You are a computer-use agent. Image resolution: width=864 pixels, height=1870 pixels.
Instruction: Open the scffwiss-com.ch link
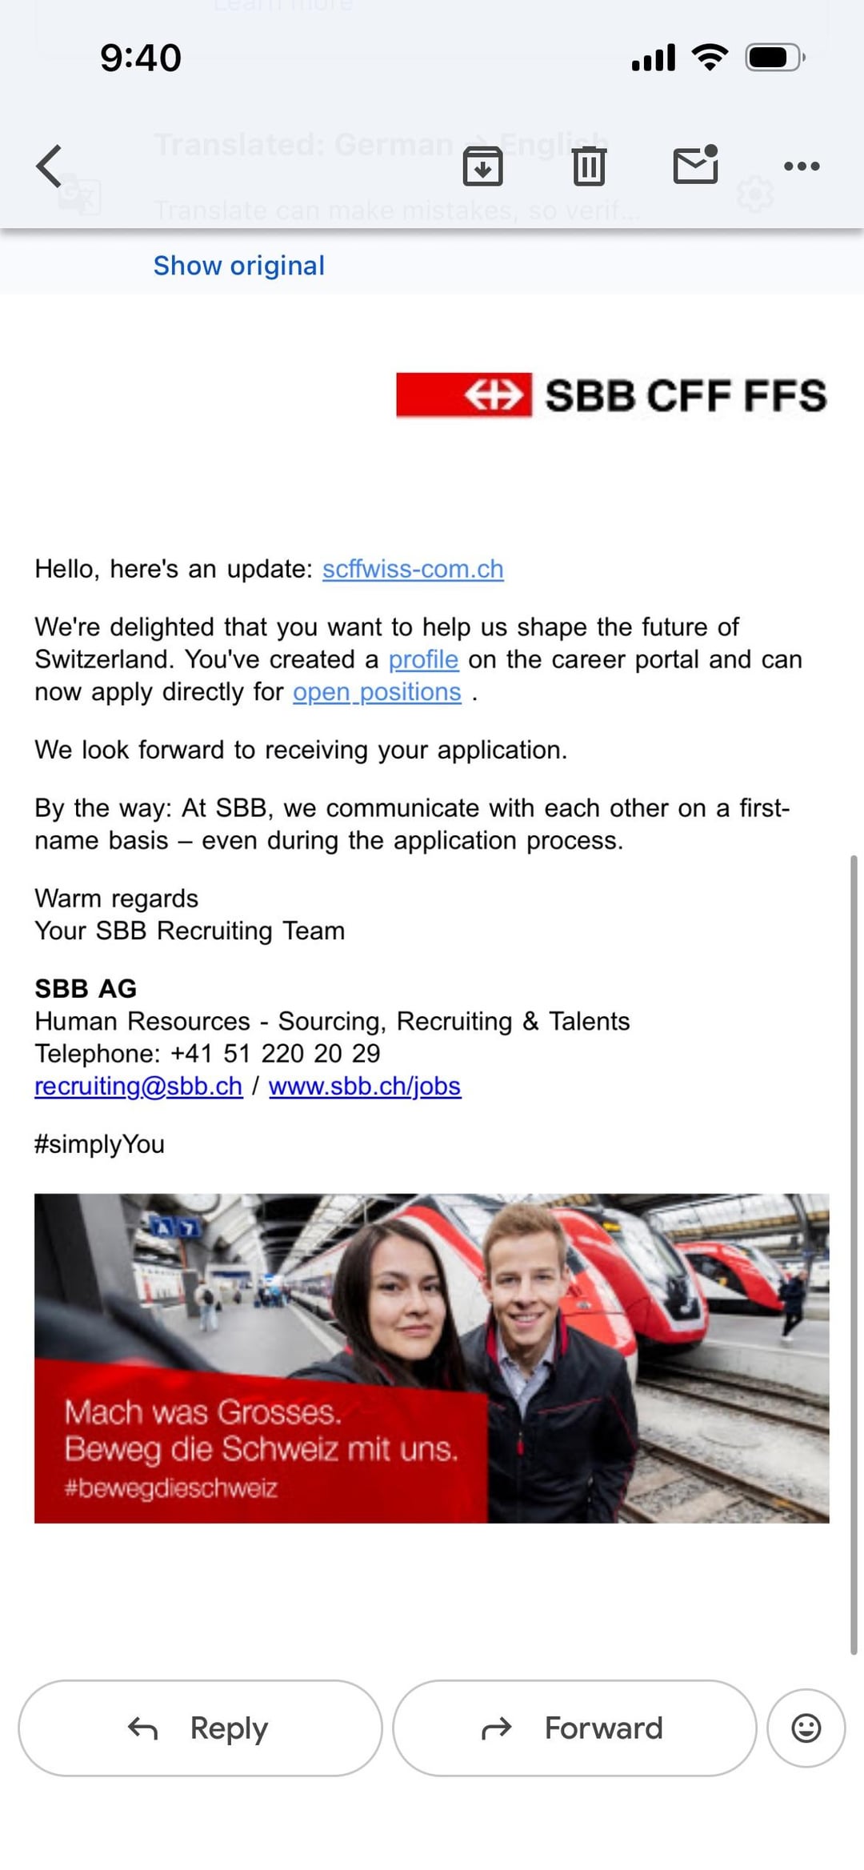click(x=413, y=569)
